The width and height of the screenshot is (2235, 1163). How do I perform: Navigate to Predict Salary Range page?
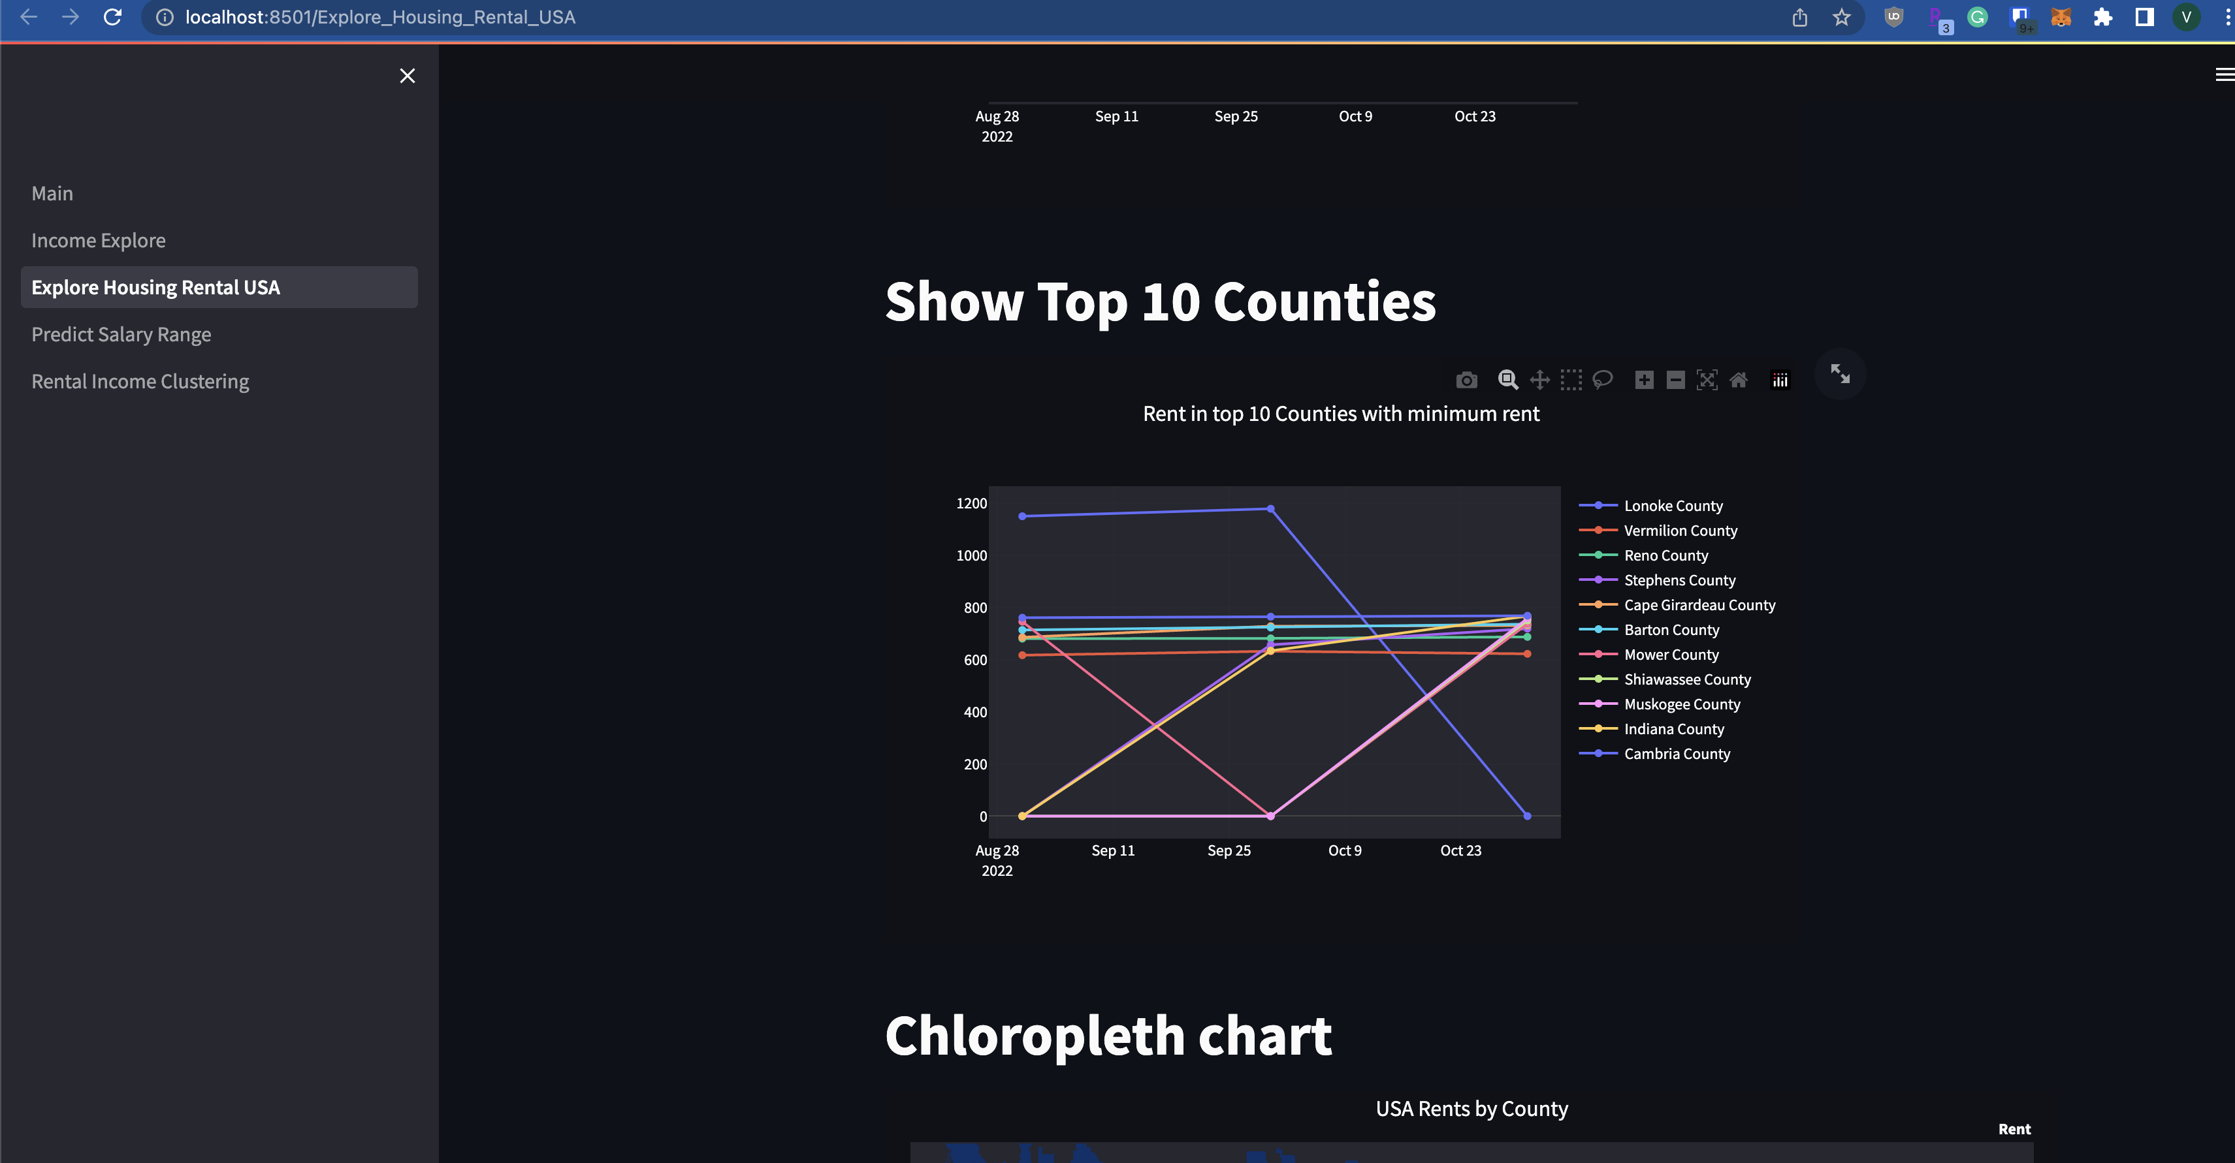[x=121, y=335]
